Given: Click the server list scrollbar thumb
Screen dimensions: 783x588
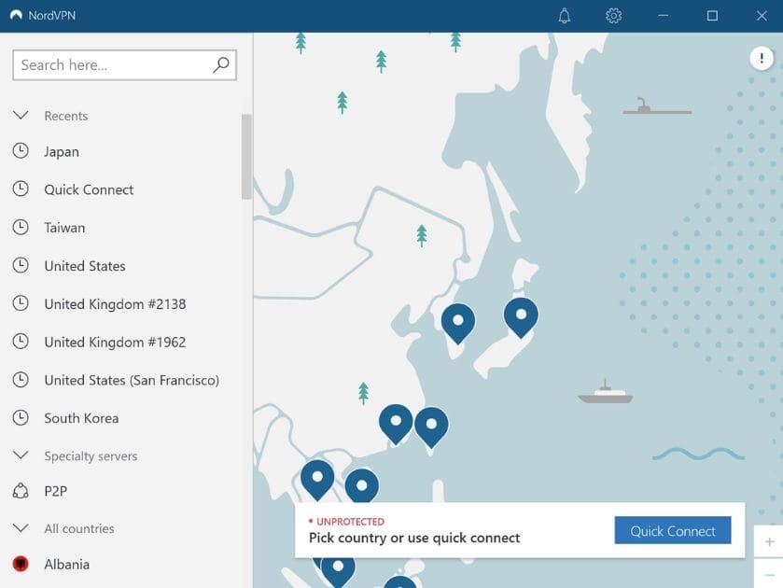Looking at the screenshot, I should click(x=246, y=157).
